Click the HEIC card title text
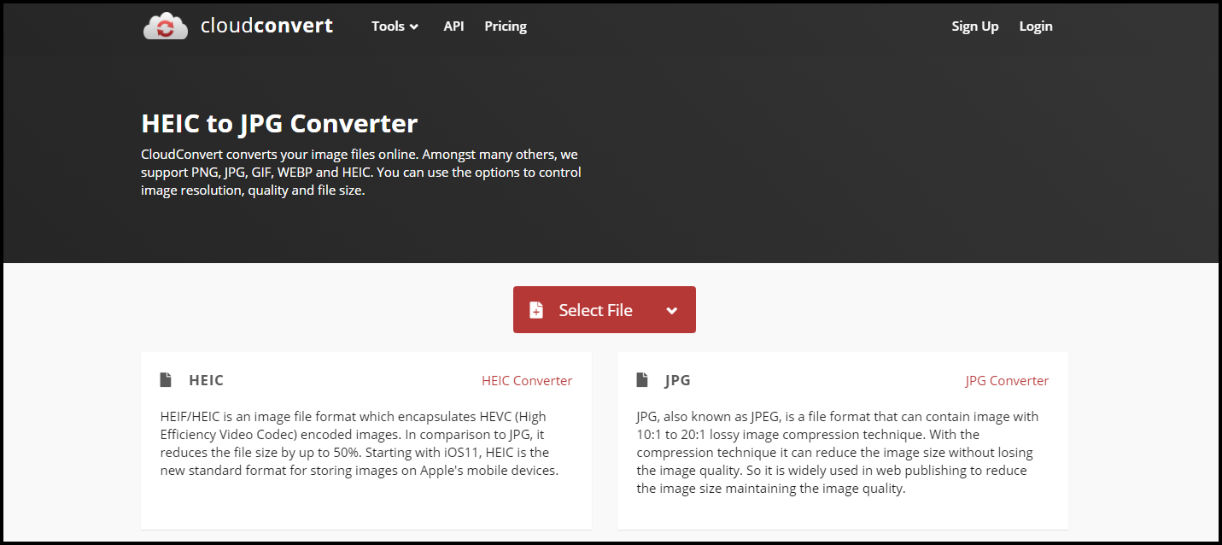 pos(206,380)
